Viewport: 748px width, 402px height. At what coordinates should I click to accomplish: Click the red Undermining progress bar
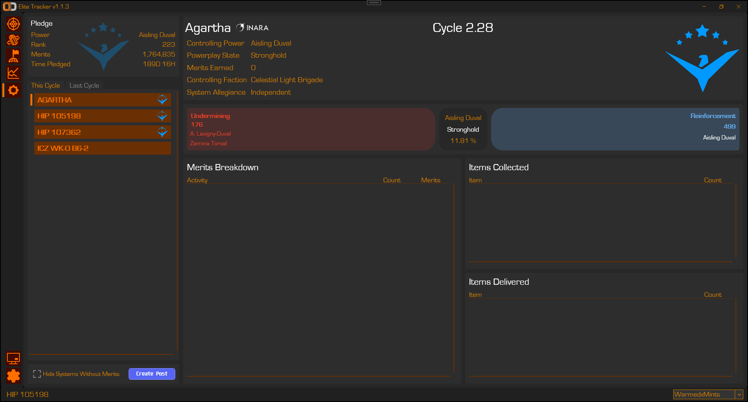click(x=310, y=129)
